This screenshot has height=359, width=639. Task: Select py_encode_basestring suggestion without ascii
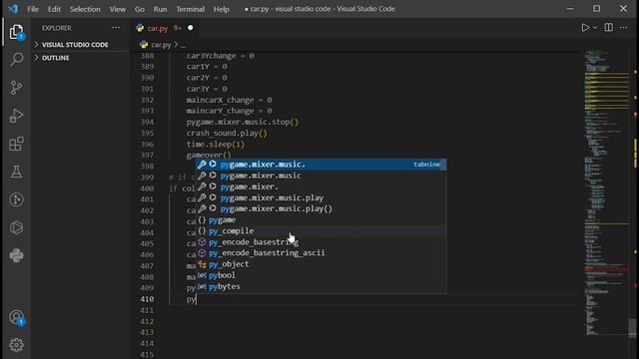pyautogui.click(x=321, y=242)
